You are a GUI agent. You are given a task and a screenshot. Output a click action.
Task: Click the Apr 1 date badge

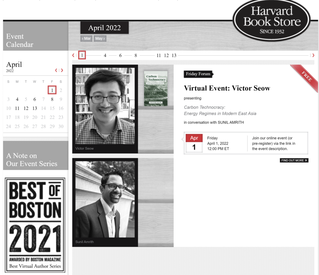194,143
